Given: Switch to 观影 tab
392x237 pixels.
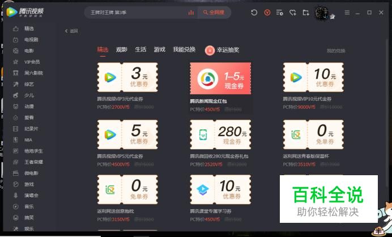Looking at the screenshot, I should pyautogui.click(x=122, y=49).
